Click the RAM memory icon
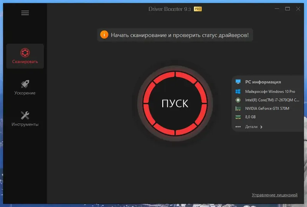The width and height of the screenshot is (307, 207). (238, 117)
